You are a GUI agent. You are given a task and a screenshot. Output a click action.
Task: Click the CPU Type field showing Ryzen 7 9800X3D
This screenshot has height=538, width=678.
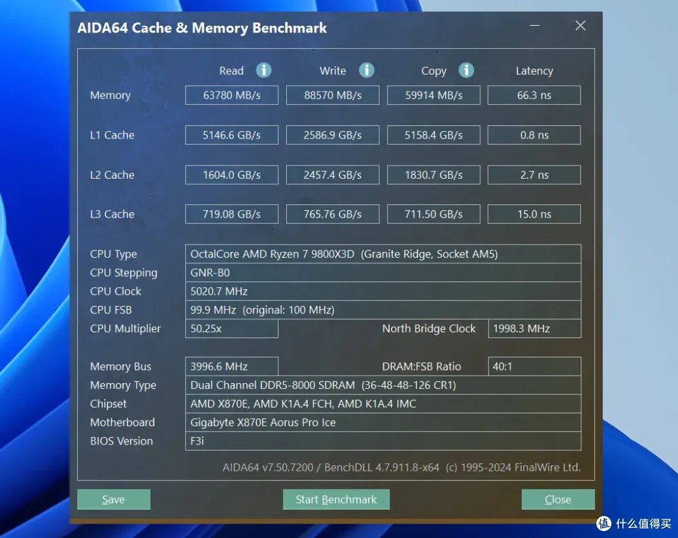tap(383, 254)
